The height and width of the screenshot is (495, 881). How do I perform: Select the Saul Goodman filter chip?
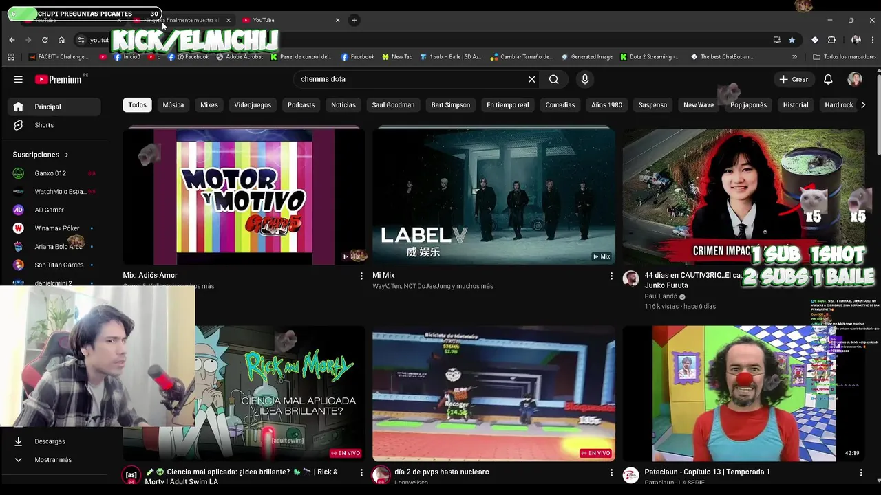pyautogui.click(x=393, y=105)
